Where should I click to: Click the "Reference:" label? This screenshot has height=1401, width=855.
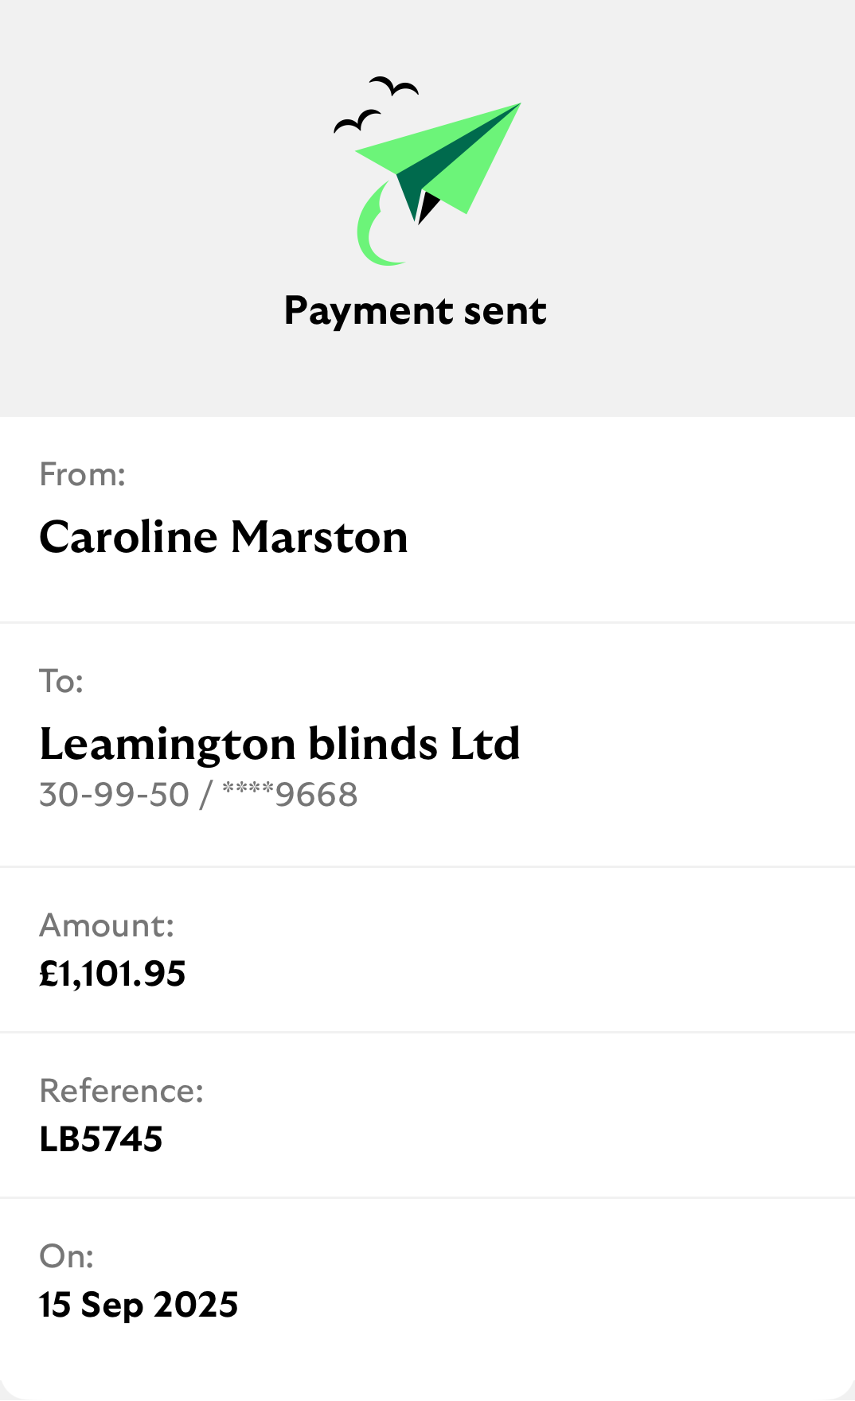122,1092
